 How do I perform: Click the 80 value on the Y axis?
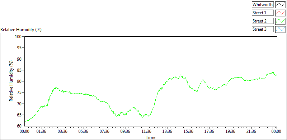pyautogui.click(x=20, y=81)
